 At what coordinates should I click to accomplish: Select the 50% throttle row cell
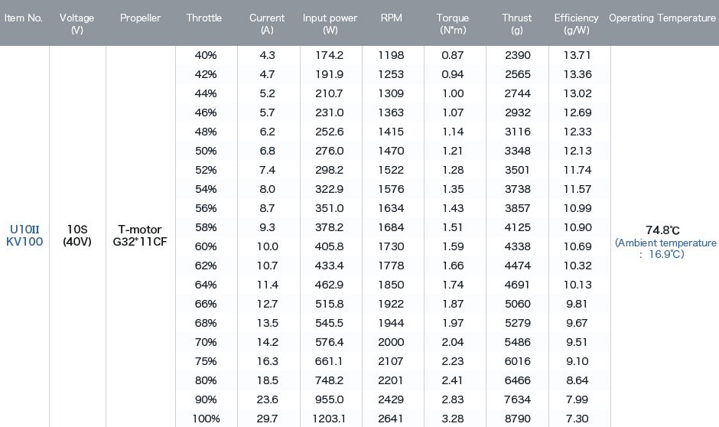(206, 151)
